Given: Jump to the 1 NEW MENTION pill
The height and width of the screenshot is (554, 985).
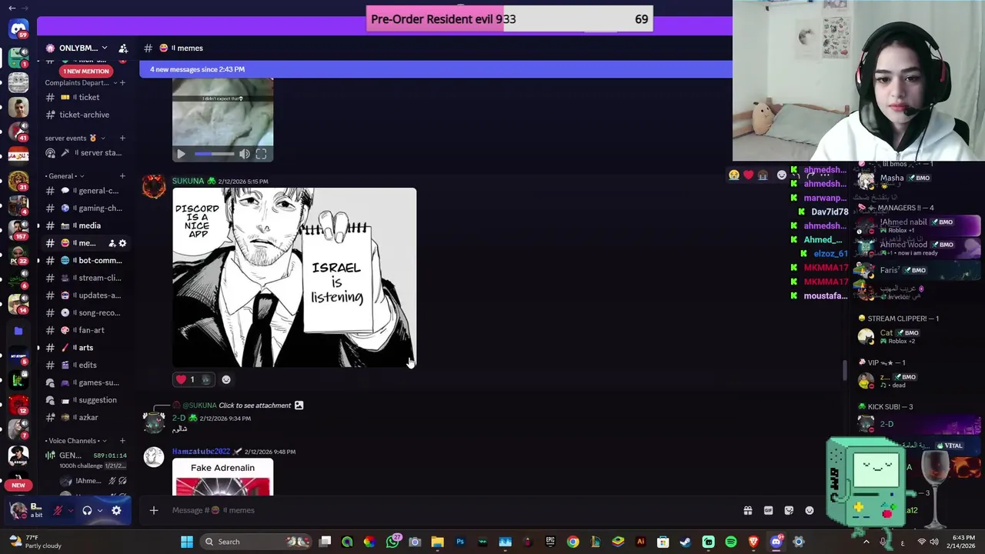Looking at the screenshot, I should (x=86, y=71).
